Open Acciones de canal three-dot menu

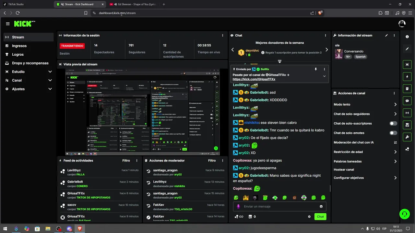tap(394, 93)
